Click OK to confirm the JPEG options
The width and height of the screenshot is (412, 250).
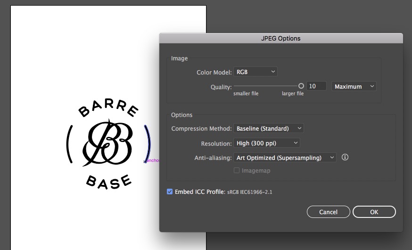point(374,212)
